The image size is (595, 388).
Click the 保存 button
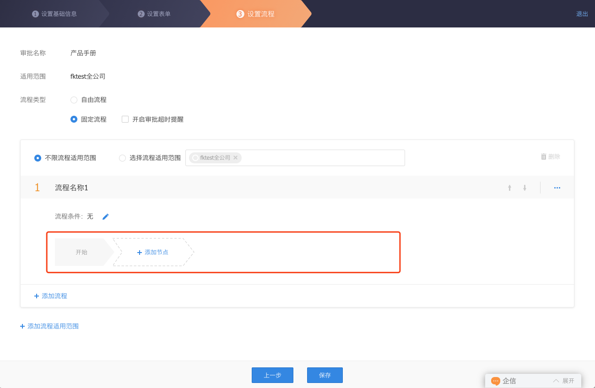click(325, 375)
